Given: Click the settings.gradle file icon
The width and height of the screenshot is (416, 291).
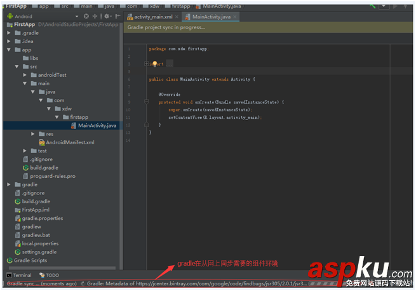Looking at the screenshot, I should [x=18, y=252].
